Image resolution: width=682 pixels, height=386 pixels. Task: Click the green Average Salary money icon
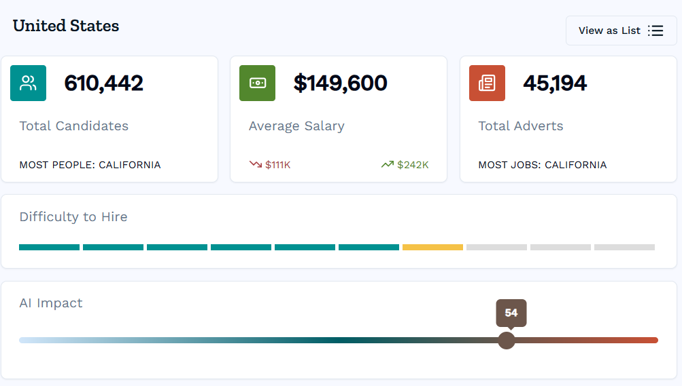(x=257, y=83)
